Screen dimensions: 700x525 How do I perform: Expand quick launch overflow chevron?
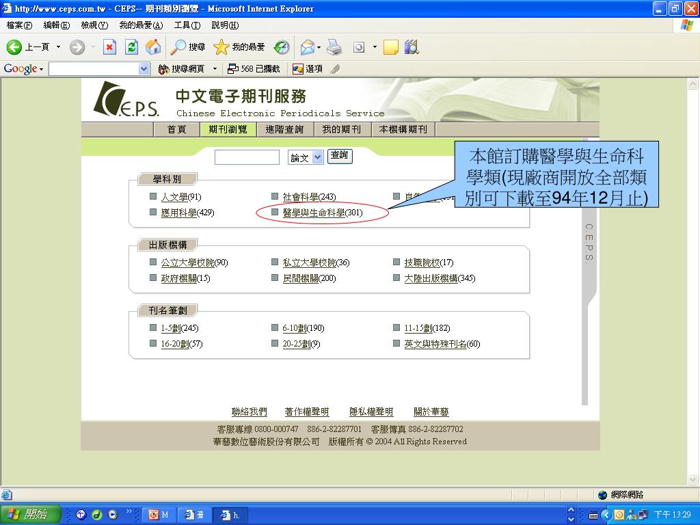tap(129, 511)
